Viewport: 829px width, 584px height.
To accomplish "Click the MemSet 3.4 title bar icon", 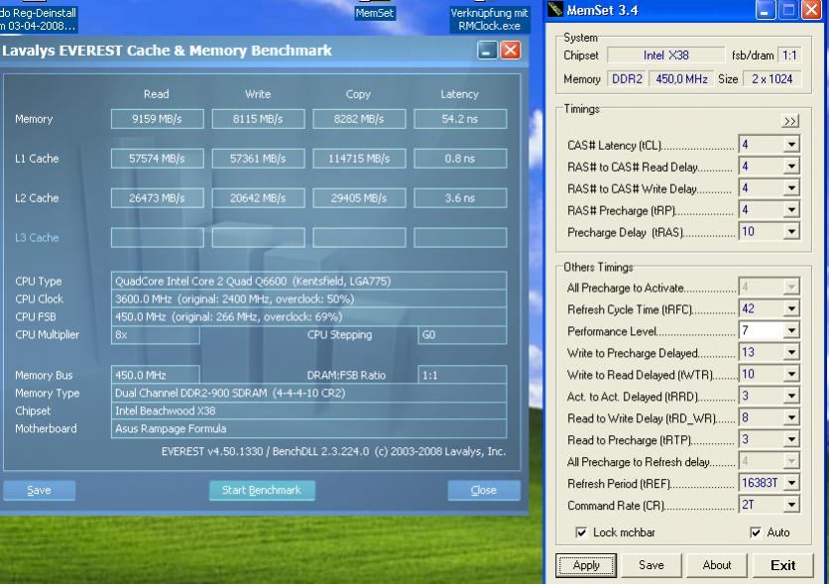I will click(x=555, y=10).
